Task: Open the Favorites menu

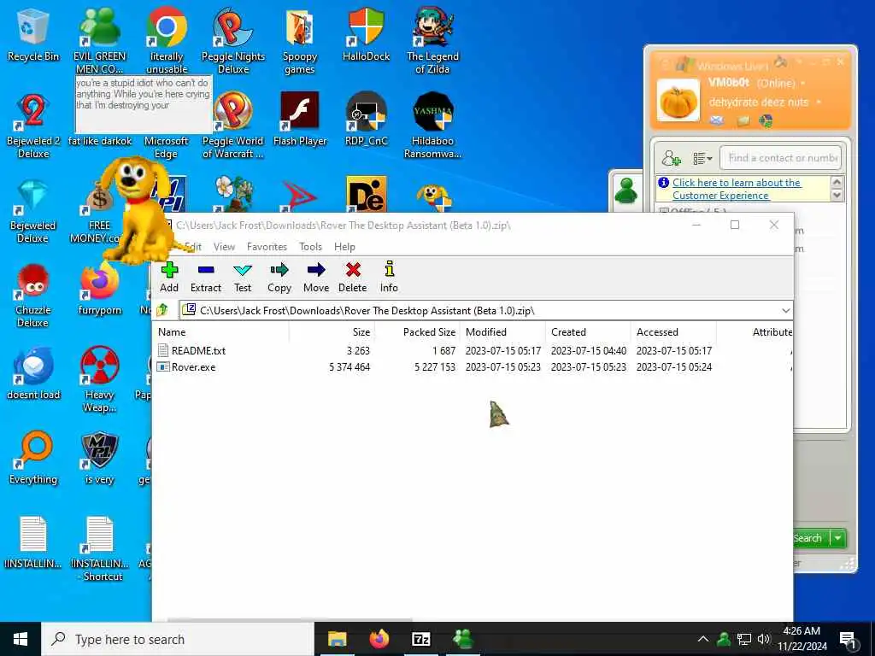Action: [x=267, y=247]
